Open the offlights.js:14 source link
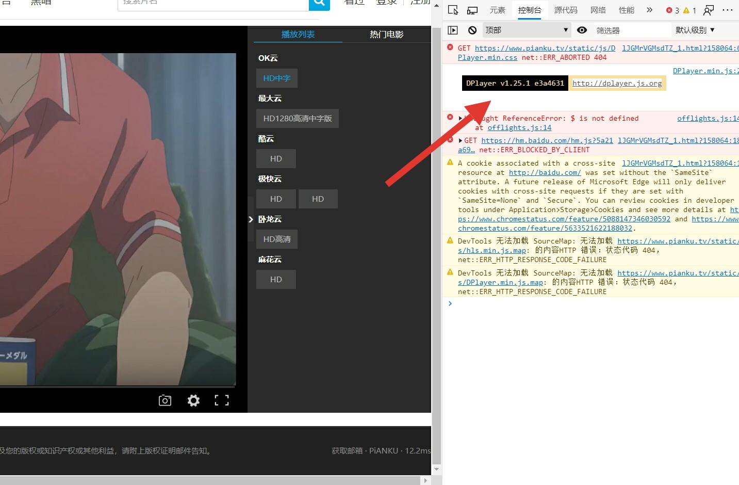Image resolution: width=739 pixels, height=485 pixels. [519, 127]
